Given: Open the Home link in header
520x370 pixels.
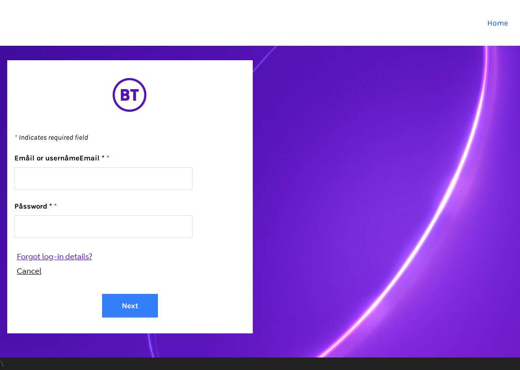Looking at the screenshot, I should pos(497,23).
